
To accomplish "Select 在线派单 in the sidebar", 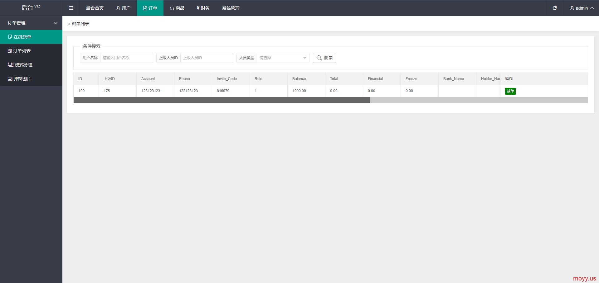I will click(31, 37).
